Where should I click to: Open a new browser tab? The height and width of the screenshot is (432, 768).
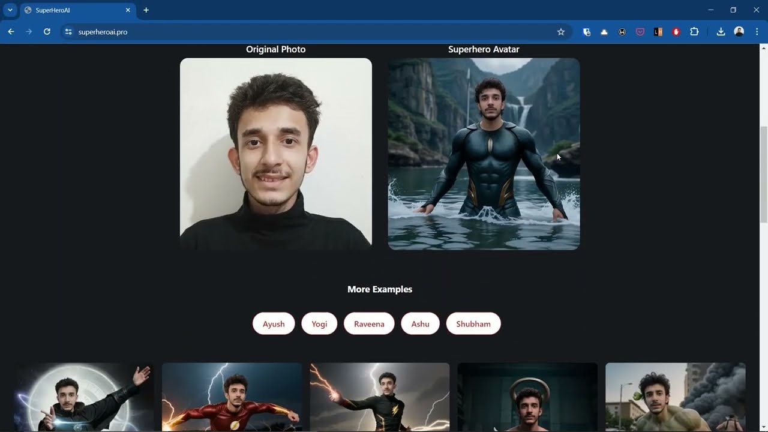[x=146, y=10]
